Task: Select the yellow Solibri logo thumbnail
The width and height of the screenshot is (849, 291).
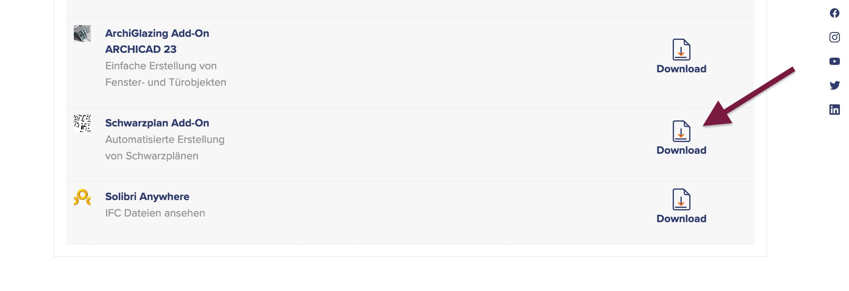Action: 82,197
